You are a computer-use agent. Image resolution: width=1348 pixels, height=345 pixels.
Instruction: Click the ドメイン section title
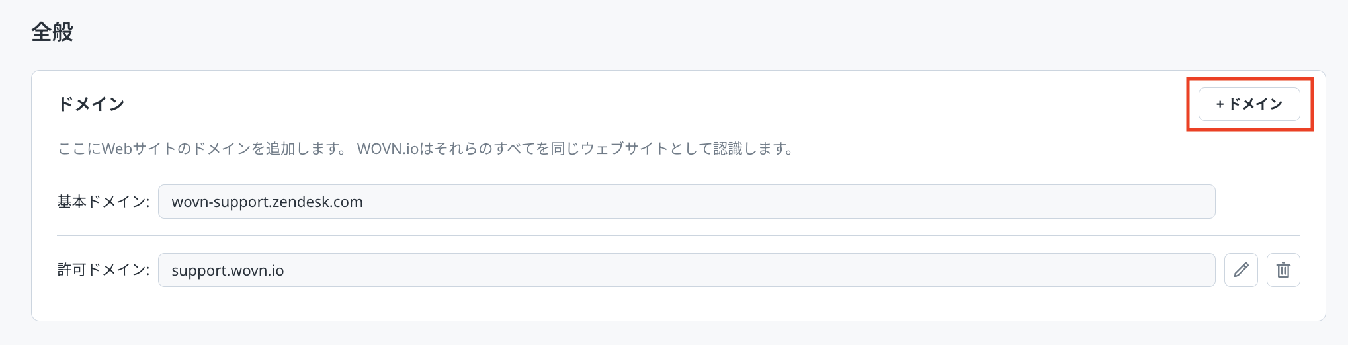(91, 104)
